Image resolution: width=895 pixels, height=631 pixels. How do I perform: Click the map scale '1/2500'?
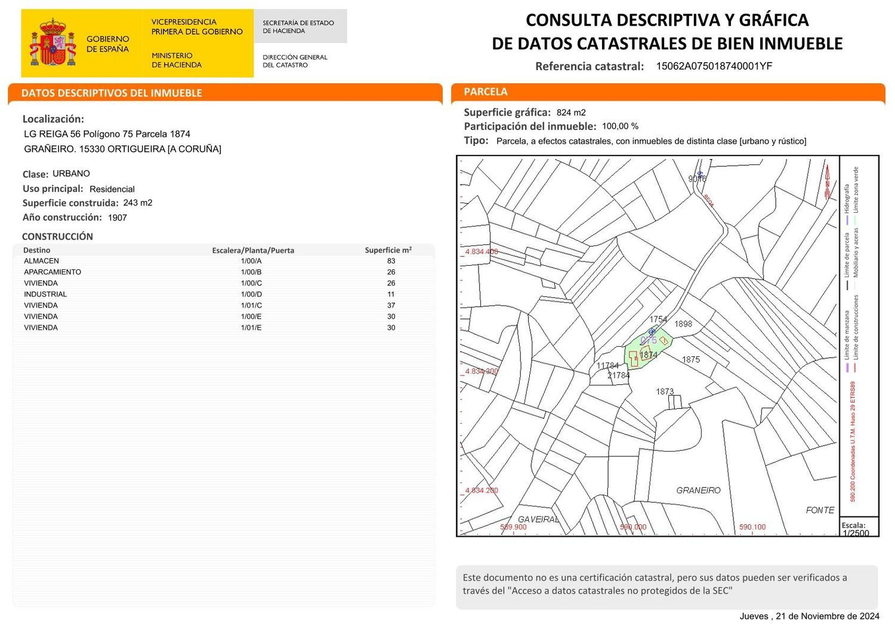(856, 533)
